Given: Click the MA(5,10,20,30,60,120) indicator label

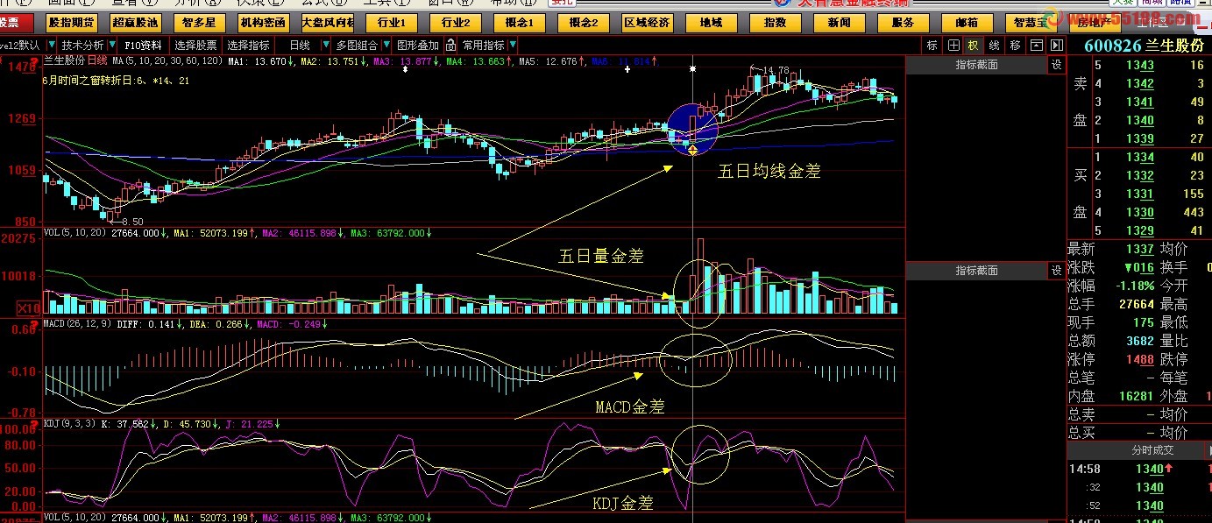Looking at the screenshot, I should click(x=167, y=61).
